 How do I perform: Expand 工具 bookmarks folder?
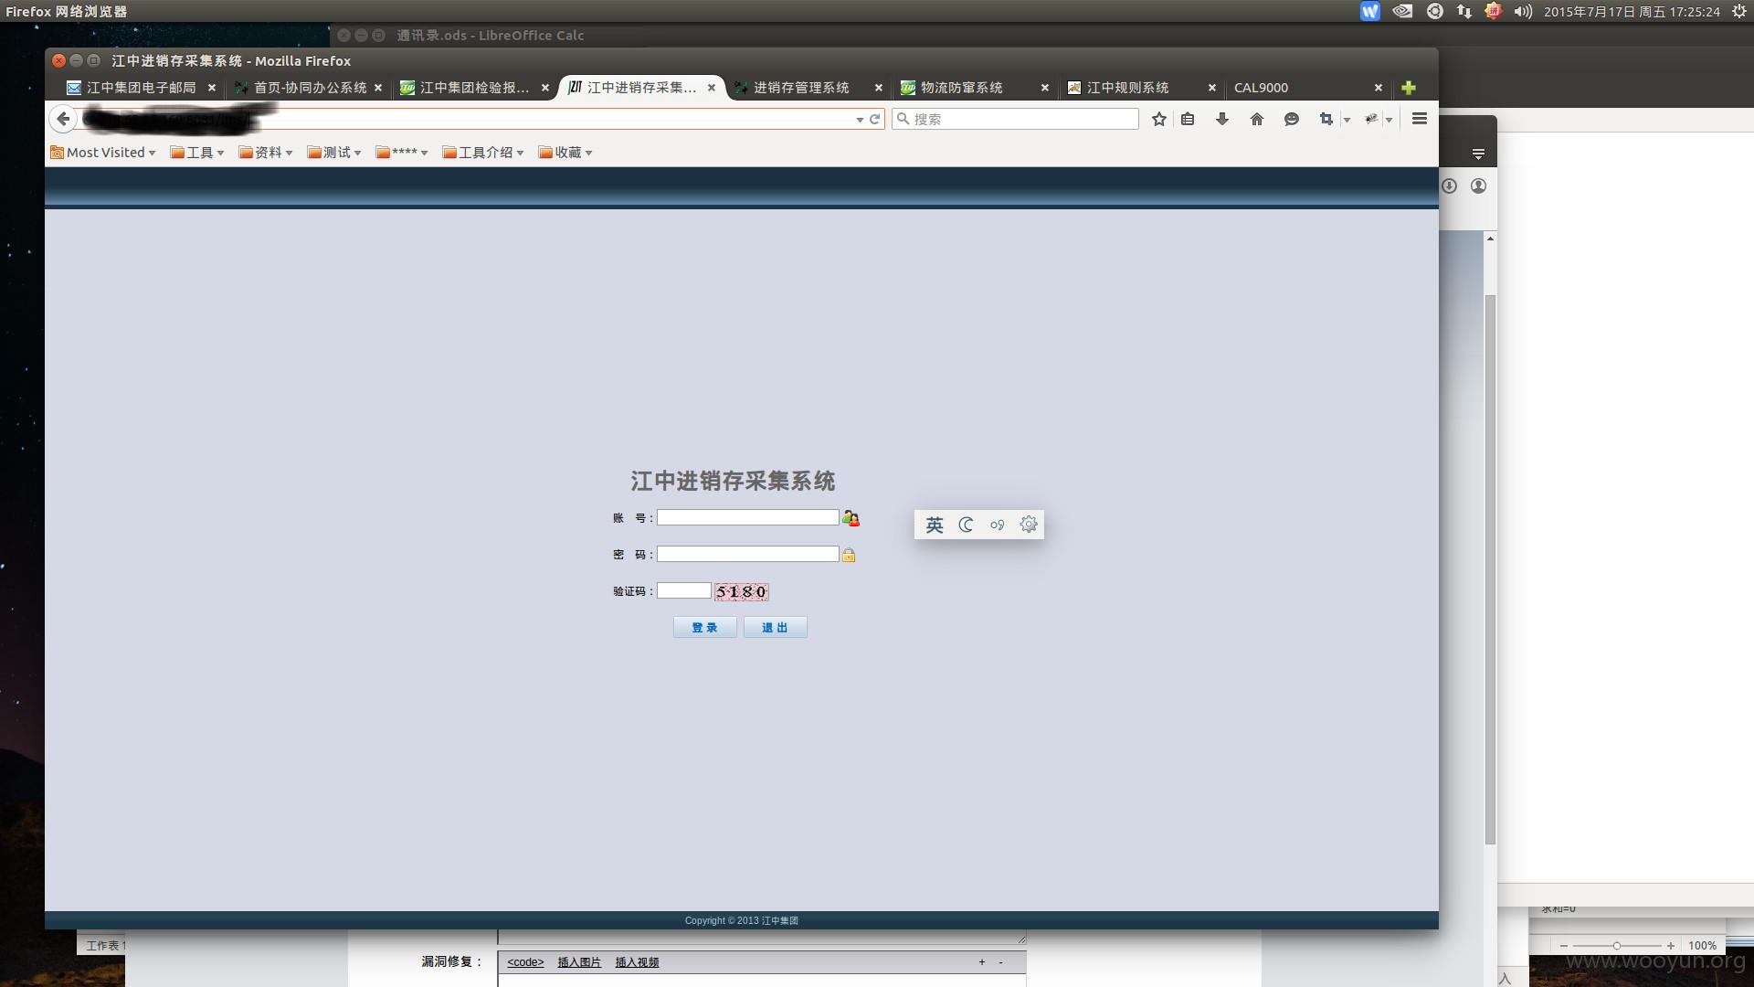point(197,153)
